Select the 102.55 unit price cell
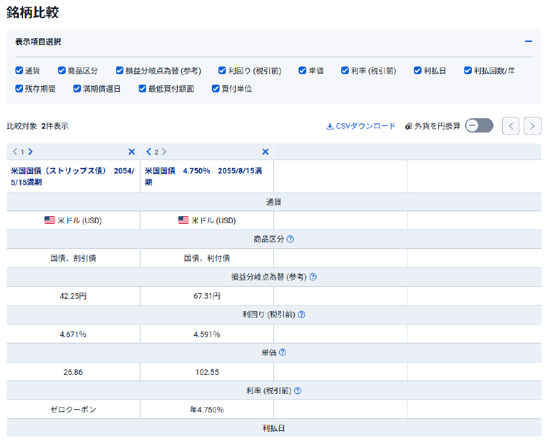 pyautogui.click(x=207, y=372)
